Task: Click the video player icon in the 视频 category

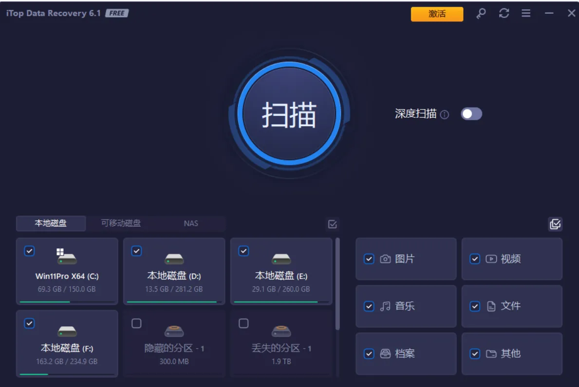Action: (491, 259)
